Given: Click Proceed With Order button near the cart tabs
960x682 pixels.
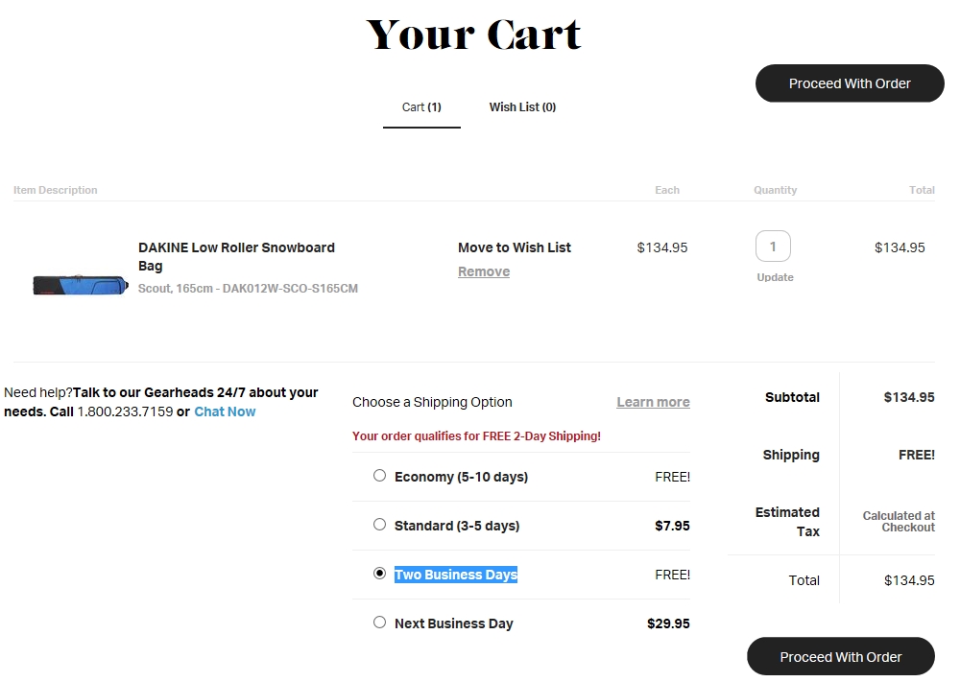Looking at the screenshot, I should point(850,83).
